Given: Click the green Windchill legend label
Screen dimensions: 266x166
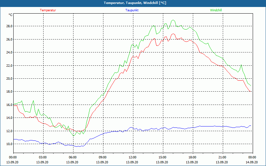Looking at the screenshot, I should 216,10.
